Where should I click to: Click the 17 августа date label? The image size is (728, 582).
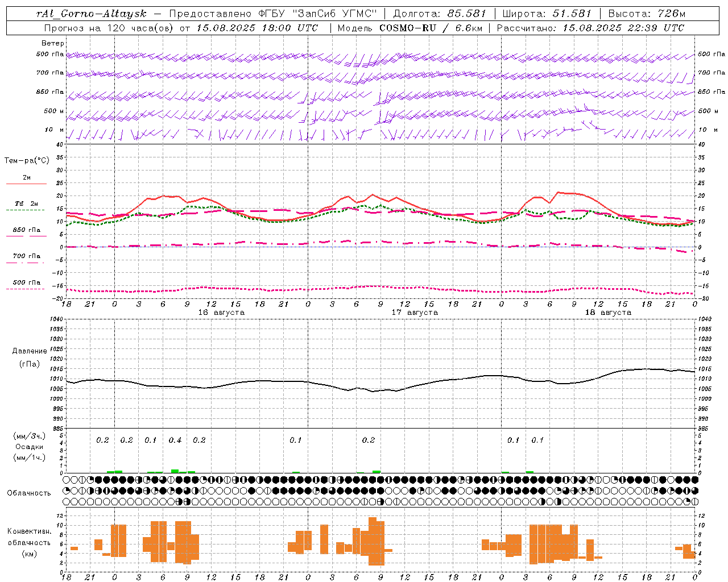point(415,313)
